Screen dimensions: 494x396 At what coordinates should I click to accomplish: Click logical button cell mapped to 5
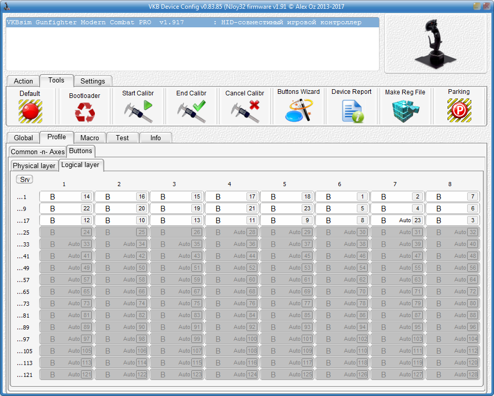point(342,208)
